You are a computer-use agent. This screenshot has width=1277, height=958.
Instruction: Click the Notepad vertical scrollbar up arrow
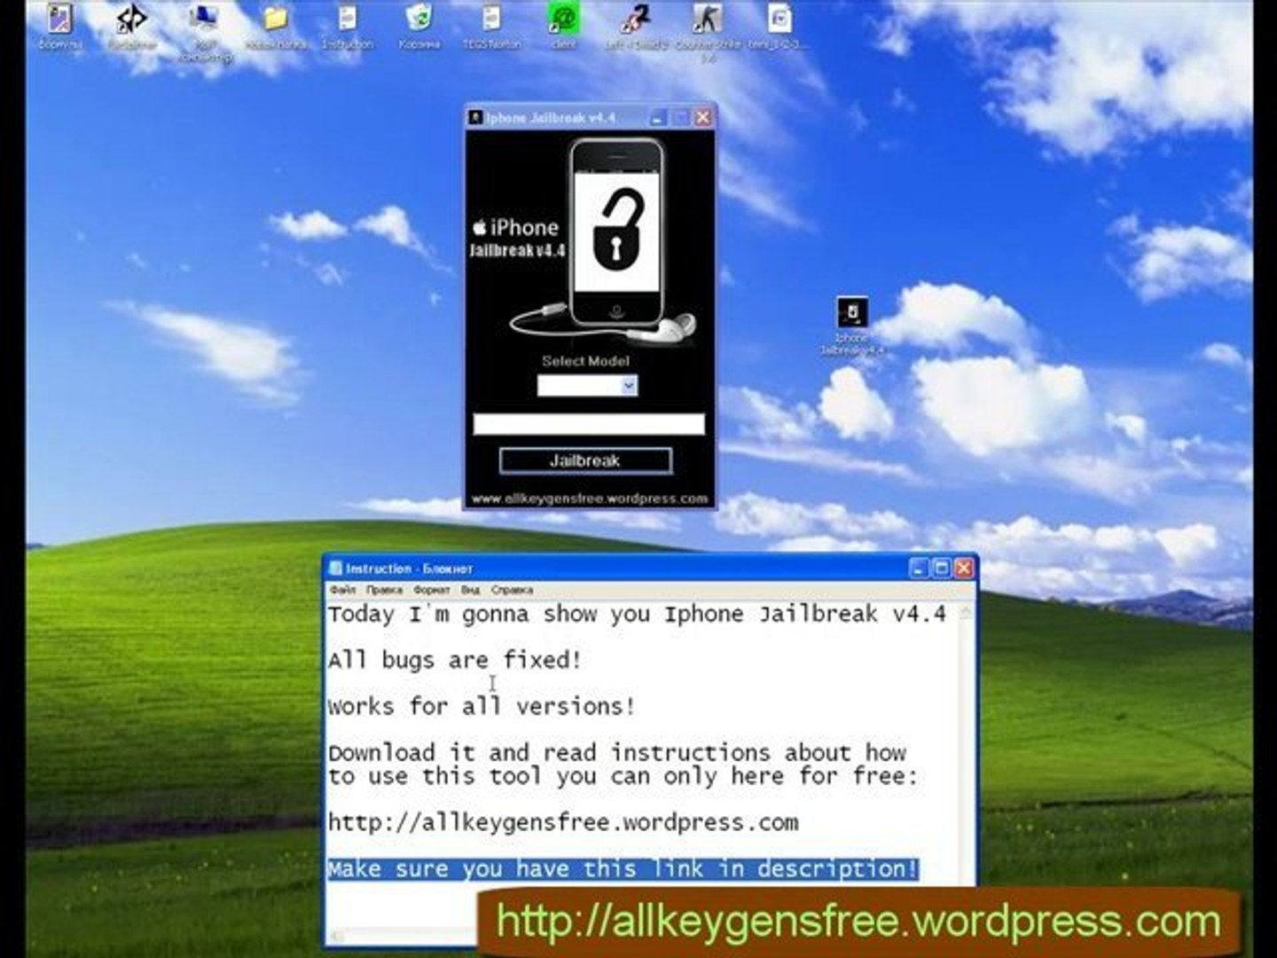pyautogui.click(x=966, y=611)
